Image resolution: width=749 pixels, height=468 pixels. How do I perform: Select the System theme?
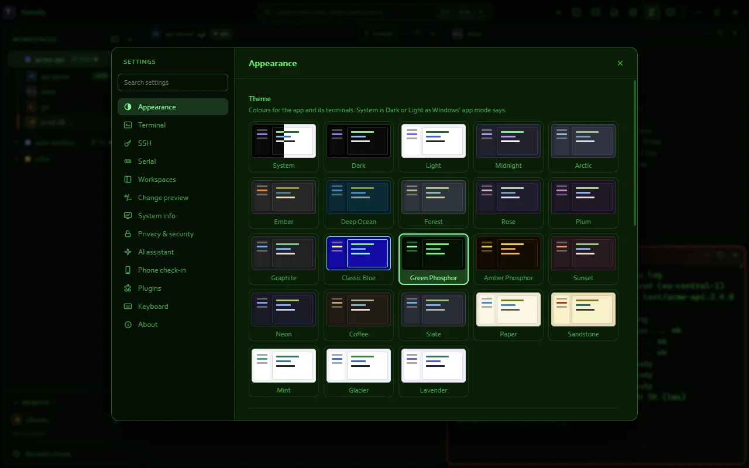(284, 147)
